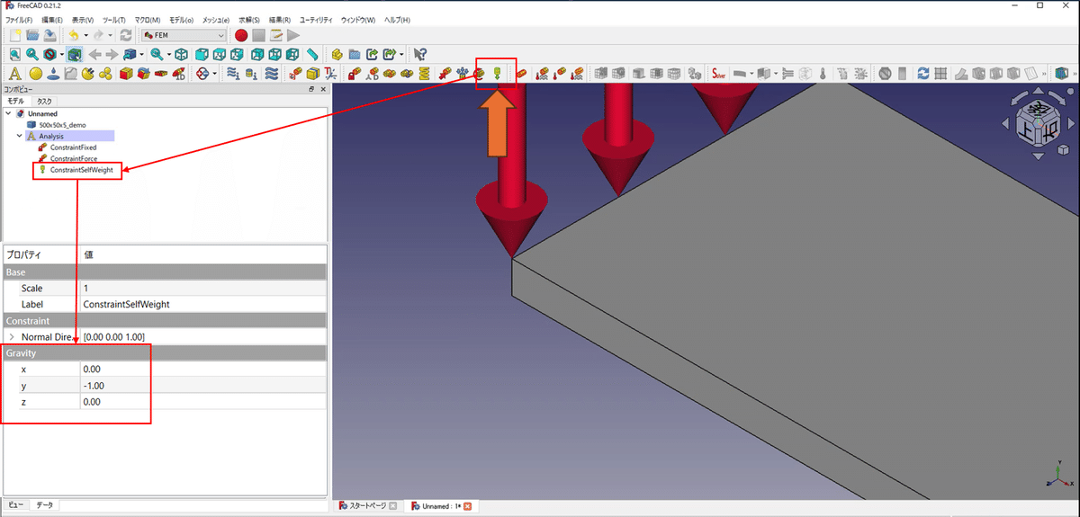Image resolution: width=1080 pixels, height=517 pixels.
Task: Open the FEM workbench dropdown
Action: 184,35
